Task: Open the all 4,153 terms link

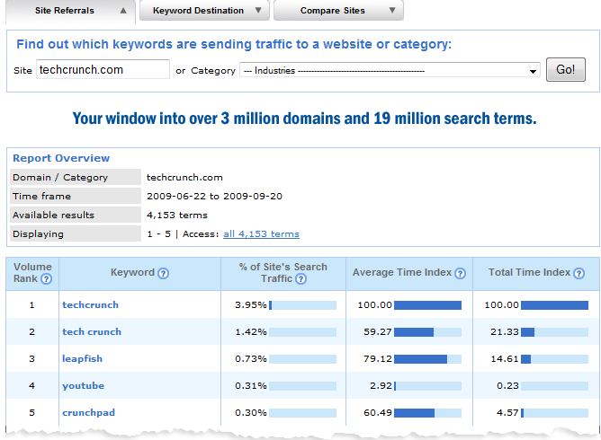Action: click(x=261, y=233)
